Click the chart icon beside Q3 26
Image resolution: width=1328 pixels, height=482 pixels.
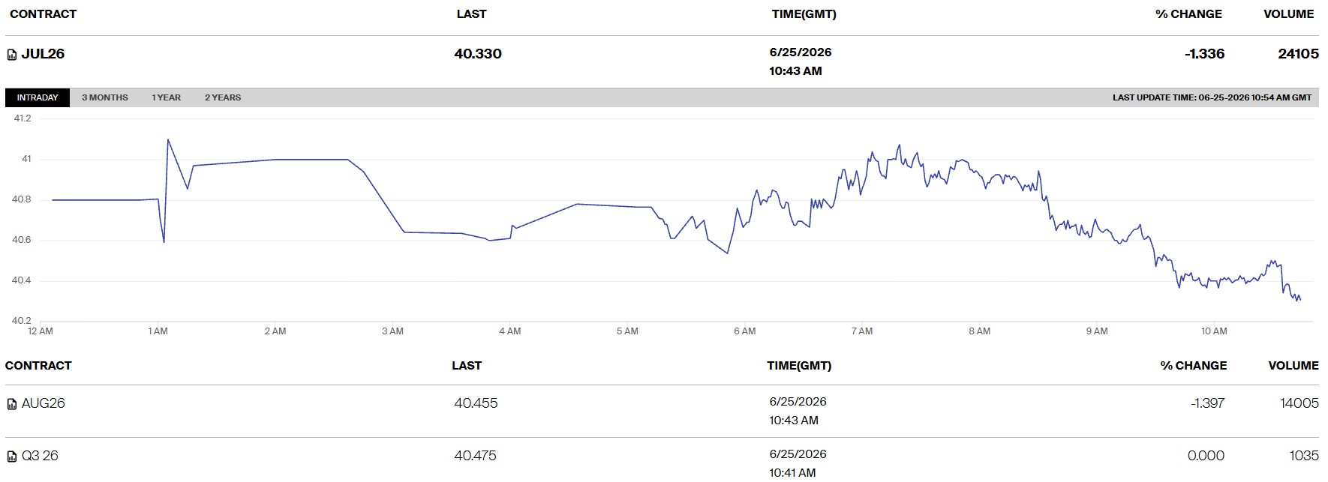coord(12,457)
